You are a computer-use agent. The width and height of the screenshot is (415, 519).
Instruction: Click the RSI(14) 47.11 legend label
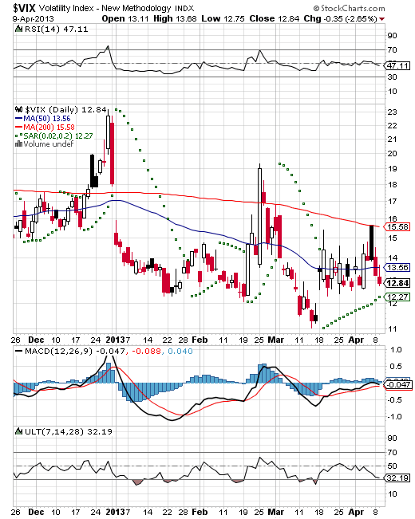57,29
